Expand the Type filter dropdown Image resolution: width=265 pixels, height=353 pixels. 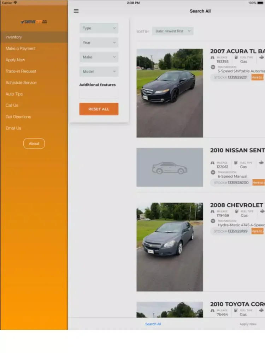coord(99,28)
